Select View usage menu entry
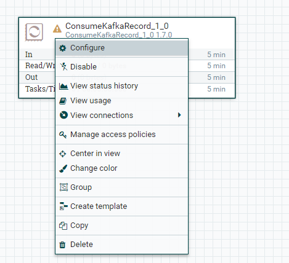 click(x=121, y=101)
